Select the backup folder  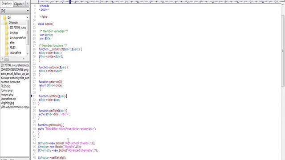(x=14, y=32)
